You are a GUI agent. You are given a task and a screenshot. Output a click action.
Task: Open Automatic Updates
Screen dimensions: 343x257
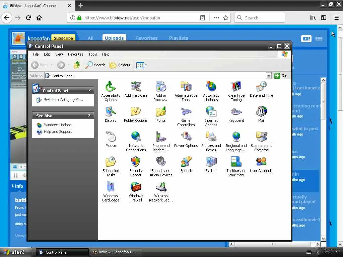[x=211, y=91]
